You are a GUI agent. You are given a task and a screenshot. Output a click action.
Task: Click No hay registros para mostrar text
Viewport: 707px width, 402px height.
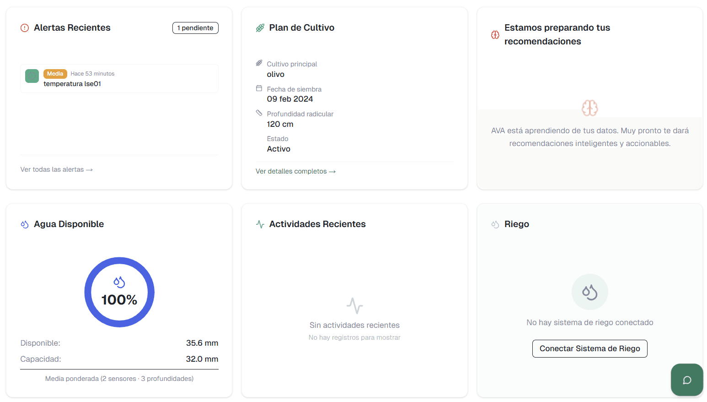point(354,337)
